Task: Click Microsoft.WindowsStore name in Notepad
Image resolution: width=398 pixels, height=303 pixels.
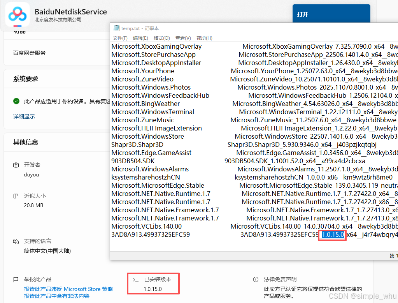Action: (148, 136)
